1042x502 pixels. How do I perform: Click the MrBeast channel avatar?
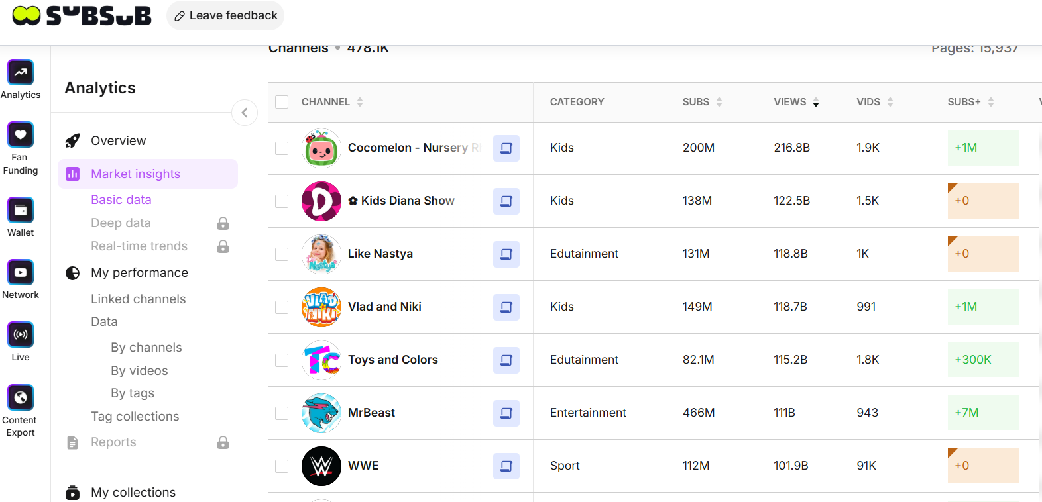[321, 413]
